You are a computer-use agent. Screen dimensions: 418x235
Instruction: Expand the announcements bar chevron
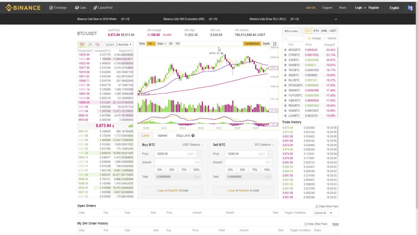click(336, 19)
